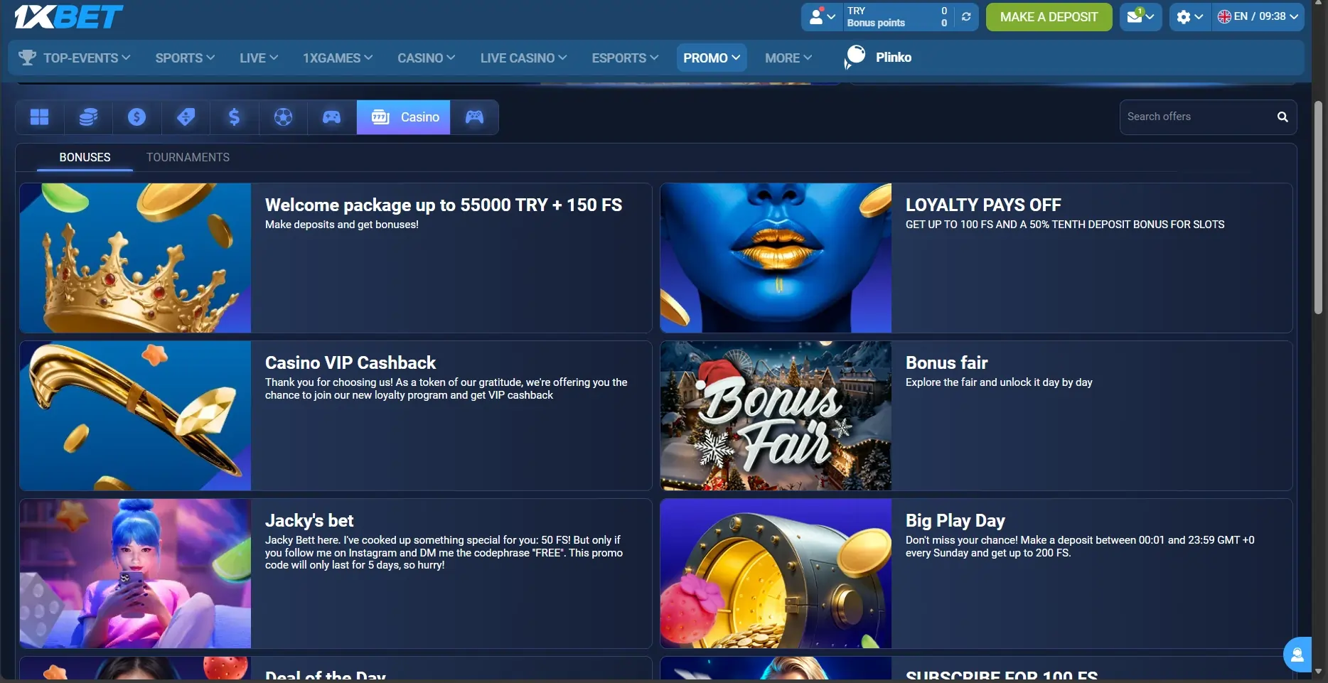Select the football filter icon
The height and width of the screenshot is (683, 1328).
(283, 117)
